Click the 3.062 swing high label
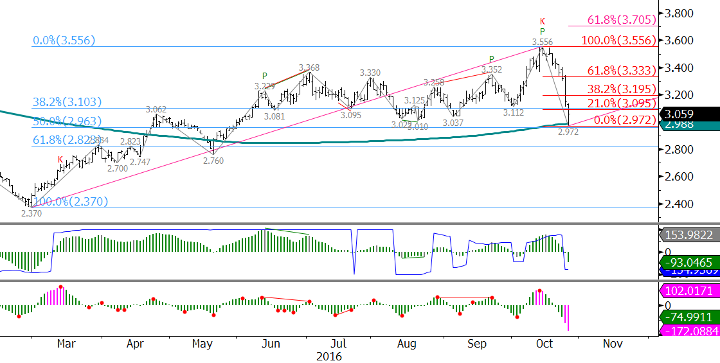Screen dimensions: 720x363 point(156,110)
